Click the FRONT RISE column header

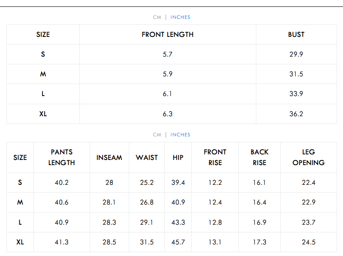point(215,157)
